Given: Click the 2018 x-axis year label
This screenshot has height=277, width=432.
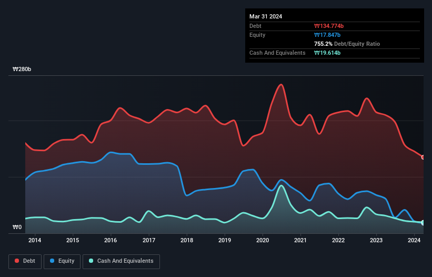Looking at the screenshot, I should [187, 240].
